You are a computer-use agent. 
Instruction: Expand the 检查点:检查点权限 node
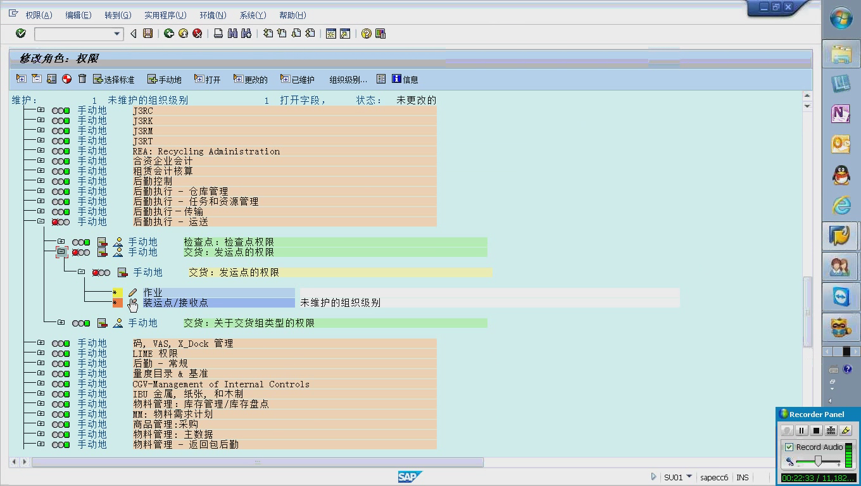click(61, 242)
